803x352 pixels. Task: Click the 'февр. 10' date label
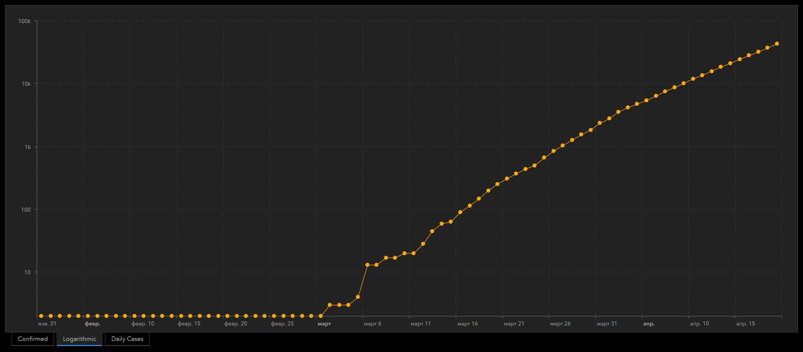[143, 324]
